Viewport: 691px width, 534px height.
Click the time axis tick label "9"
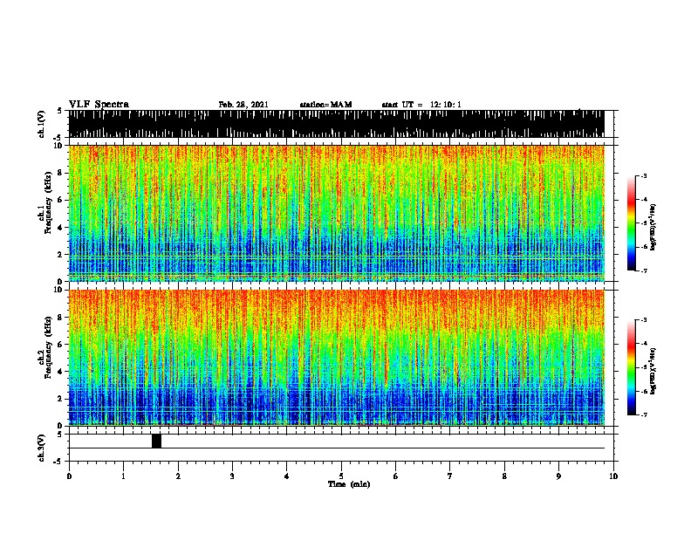(x=558, y=476)
